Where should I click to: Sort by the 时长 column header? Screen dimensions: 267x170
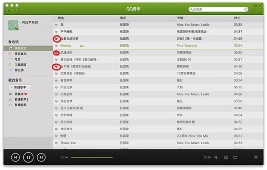pos(246,18)
